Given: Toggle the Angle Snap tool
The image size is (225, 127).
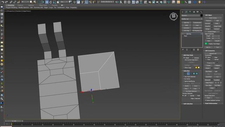Looking at the screenshot, I should click(x=86, y=2).
